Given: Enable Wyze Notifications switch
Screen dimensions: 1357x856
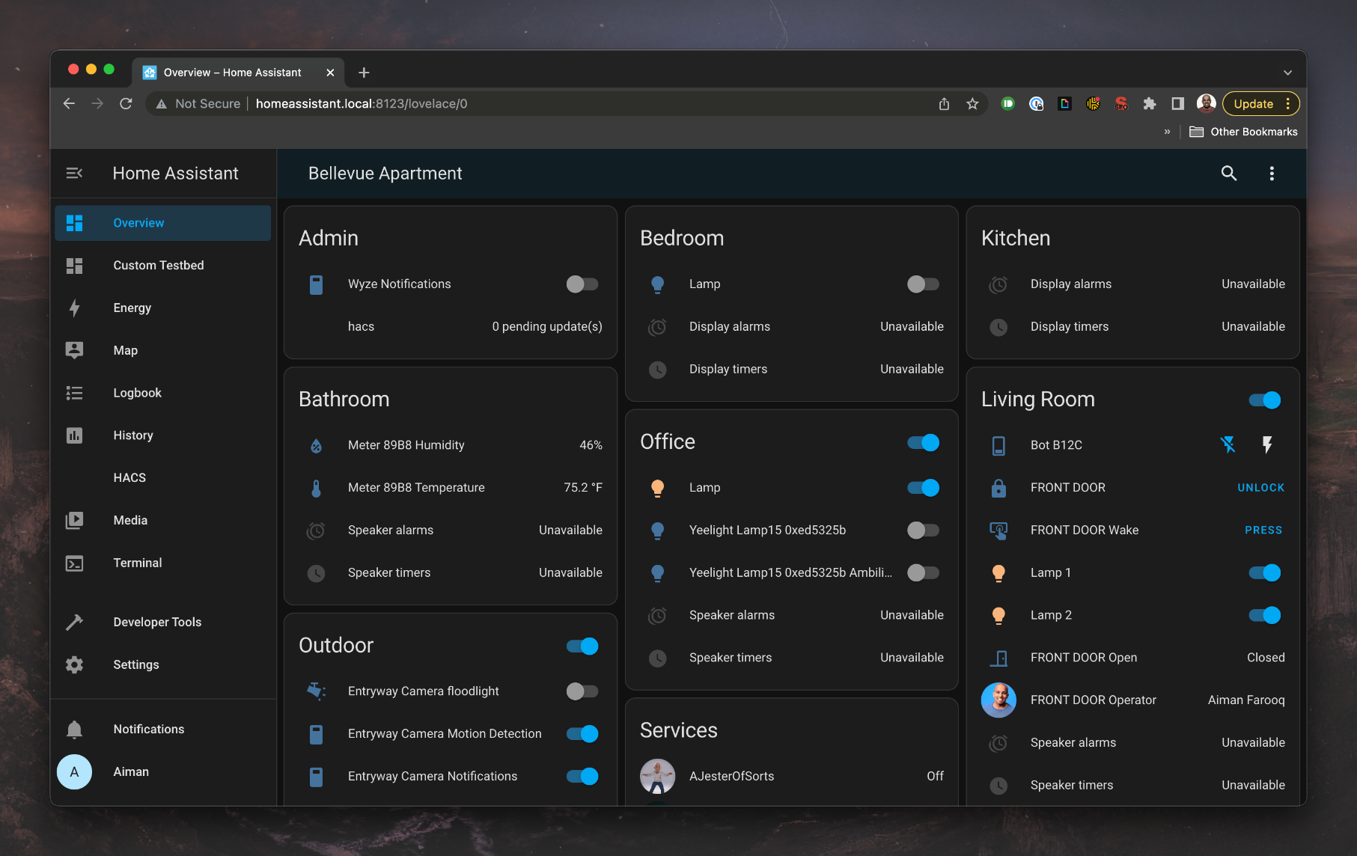Looking at the screenshot, I should tap(582, 284).
